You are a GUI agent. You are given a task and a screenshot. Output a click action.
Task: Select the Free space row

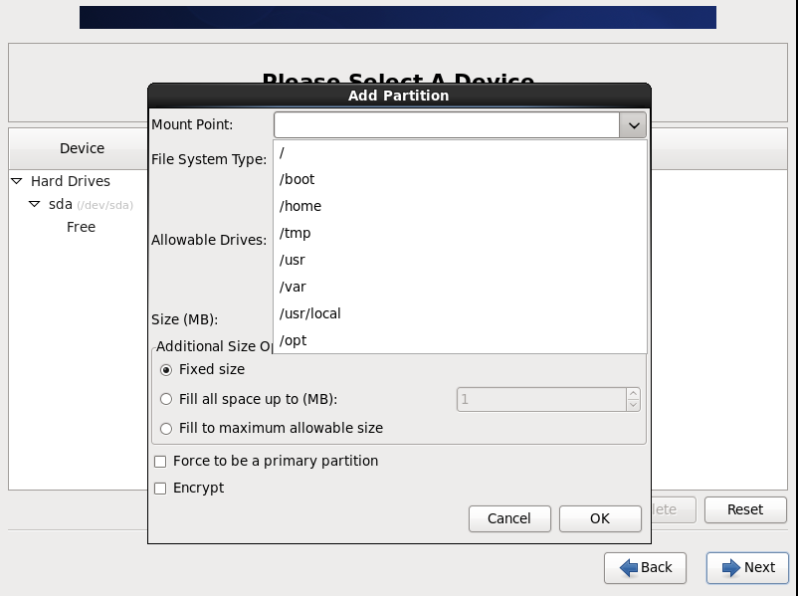[81, 227]
